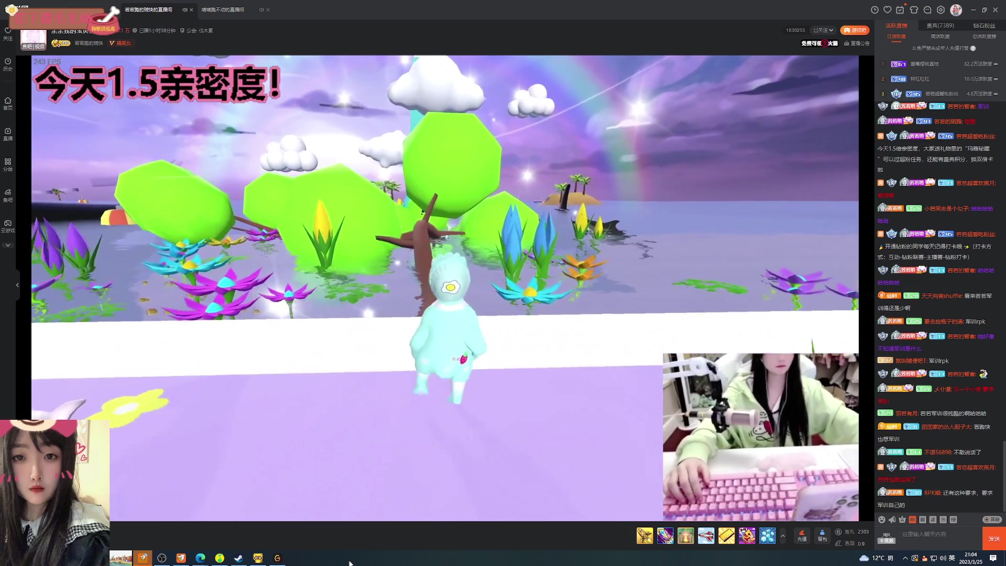Collapse the left sidebar arrow handle
1006x566 pixels.
[x=17, y=285]
